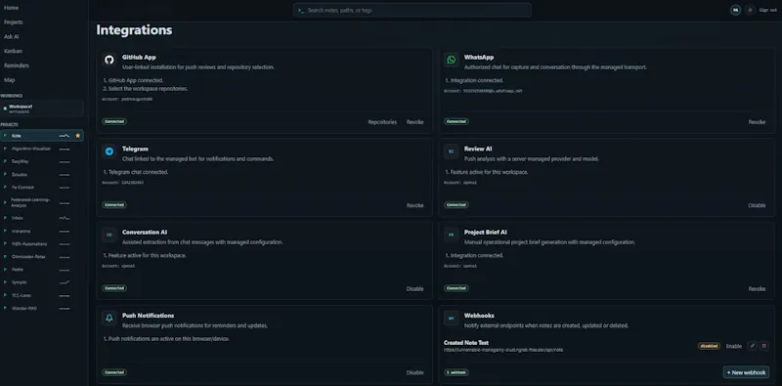Revoke the Telegram integration
The height and width of the screenshot is (386, 782).
point(414,205)
